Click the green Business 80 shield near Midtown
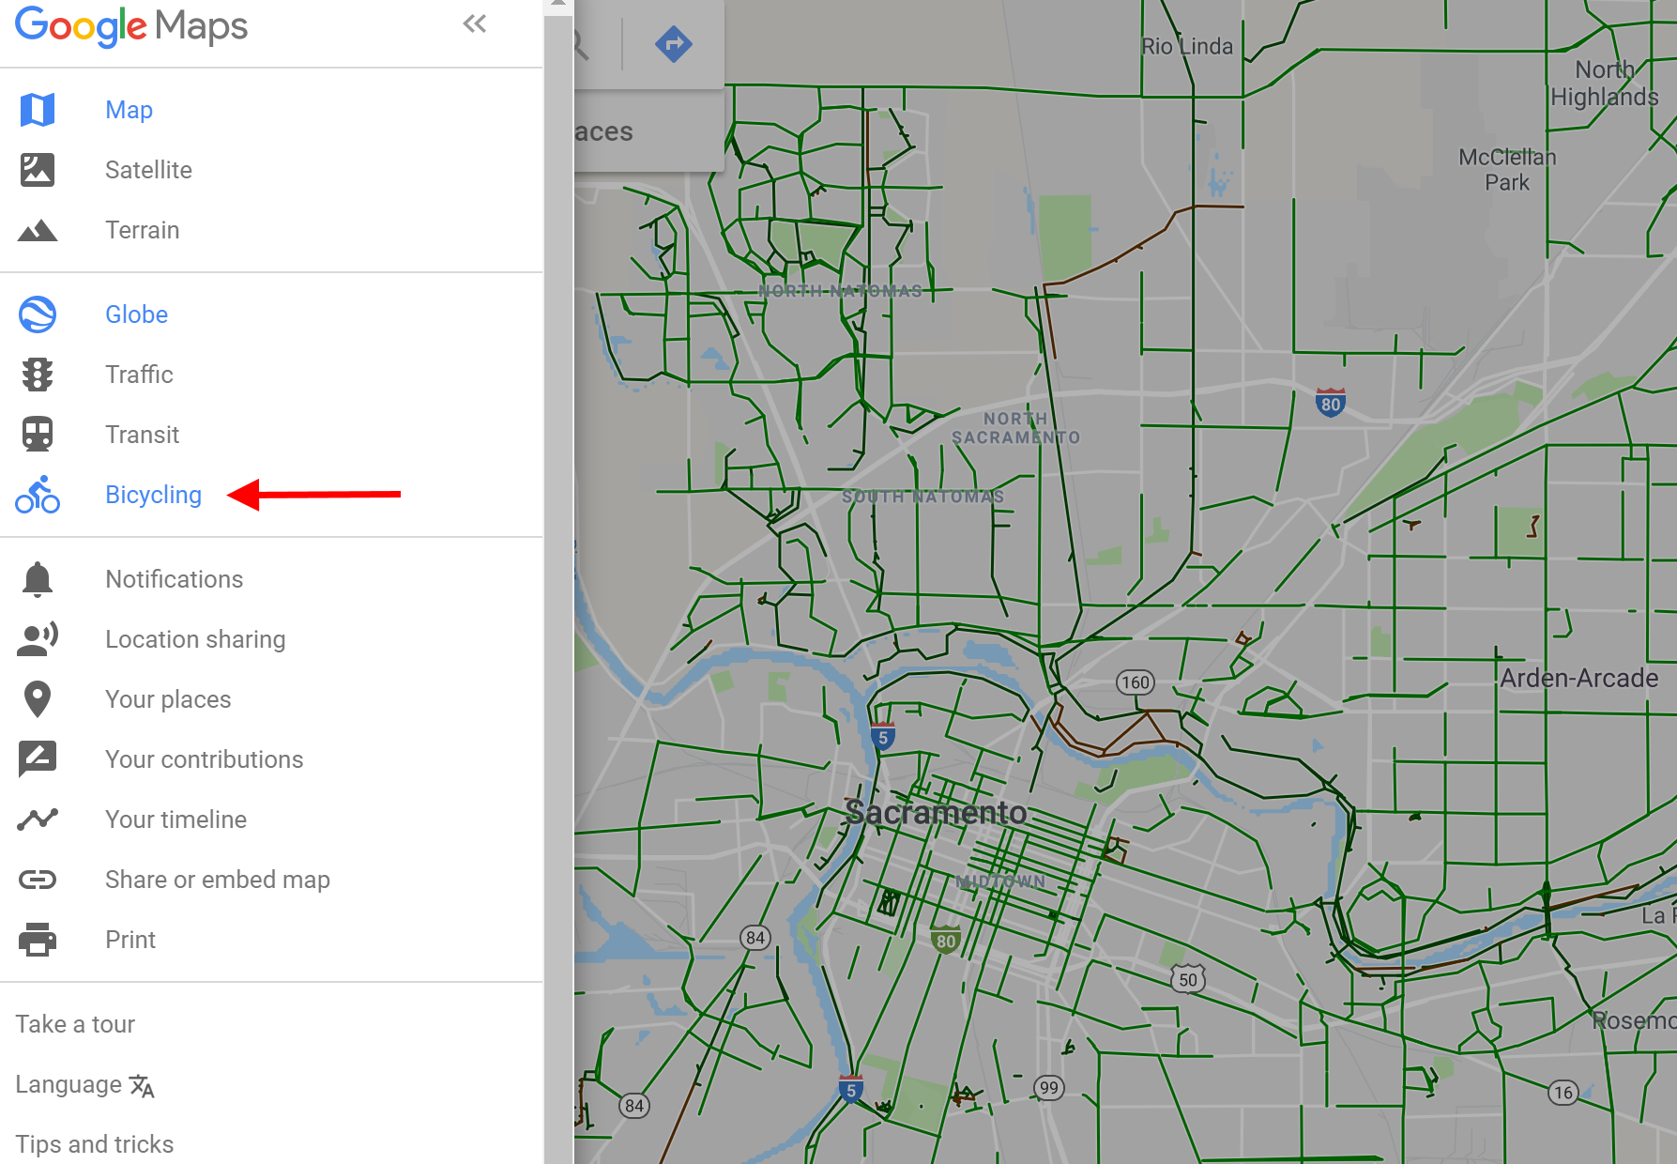This screenshot has width=1677, height=1164. pos(945,940)
